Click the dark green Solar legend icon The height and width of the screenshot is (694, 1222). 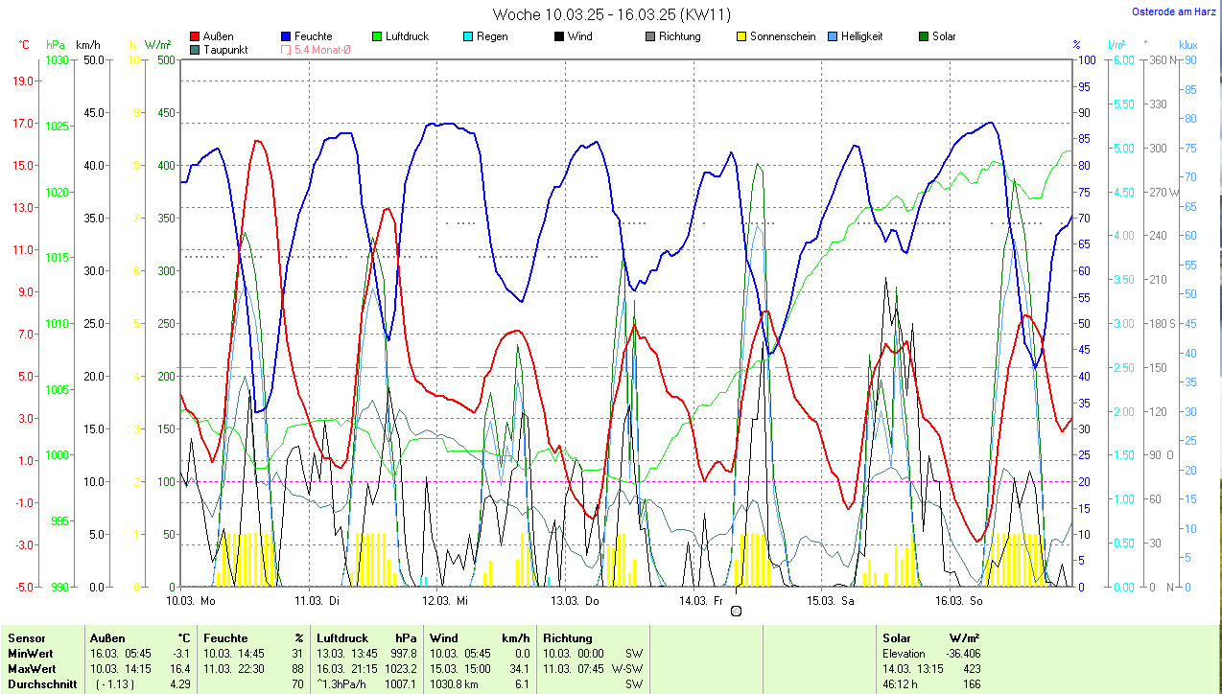point(924,36)
